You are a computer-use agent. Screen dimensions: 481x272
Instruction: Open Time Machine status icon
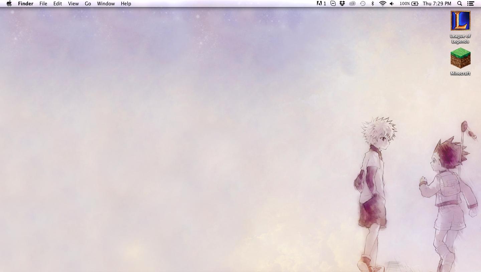click(363, 4)
